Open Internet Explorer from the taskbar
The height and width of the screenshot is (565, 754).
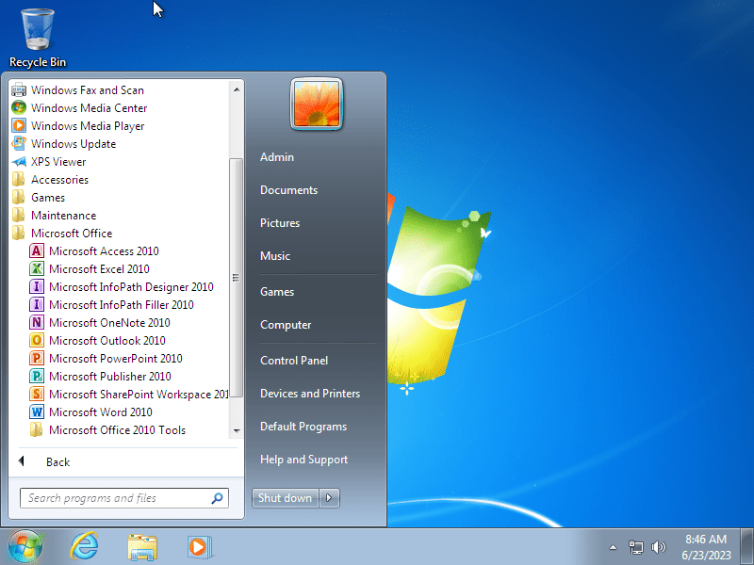tap(84, 547)
